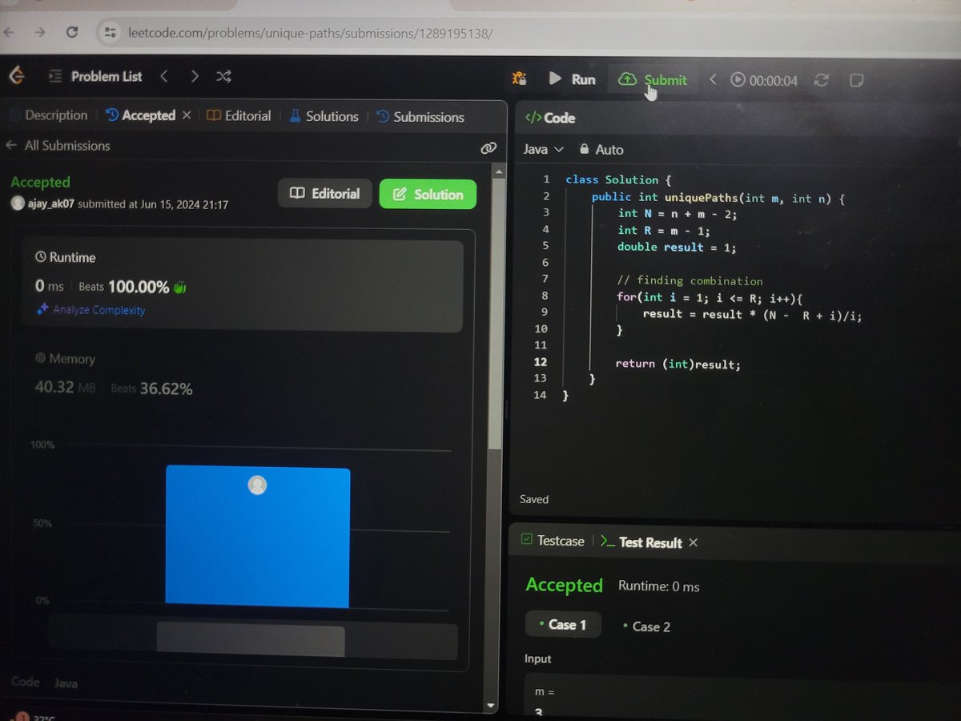This screenshot has width=961, height=721.
Task: Copy submission link icon
Action: (488, 148)
